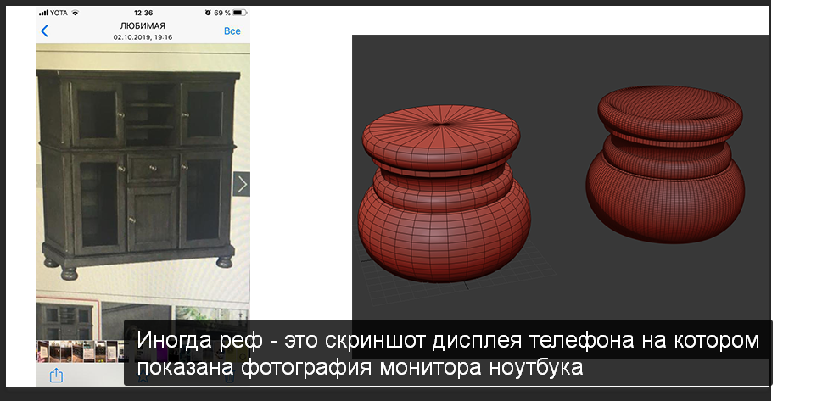Tap the blue 'Все' link
Viewport: 839px width, 401px height.
232,31
